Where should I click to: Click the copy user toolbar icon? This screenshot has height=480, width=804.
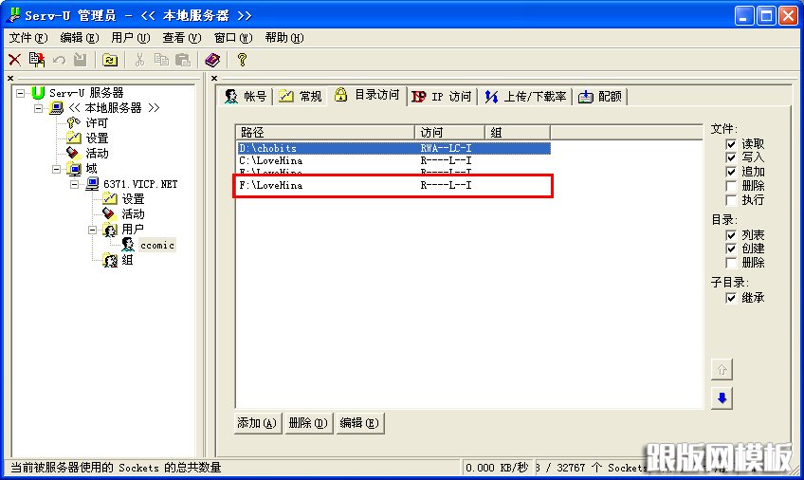pos(36,60)
